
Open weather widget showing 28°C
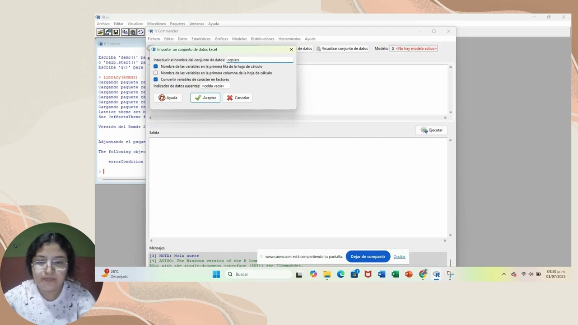pos(115,274)
